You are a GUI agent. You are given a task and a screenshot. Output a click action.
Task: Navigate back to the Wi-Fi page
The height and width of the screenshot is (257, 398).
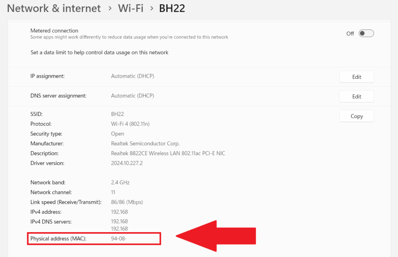click(x=131, y=8)
